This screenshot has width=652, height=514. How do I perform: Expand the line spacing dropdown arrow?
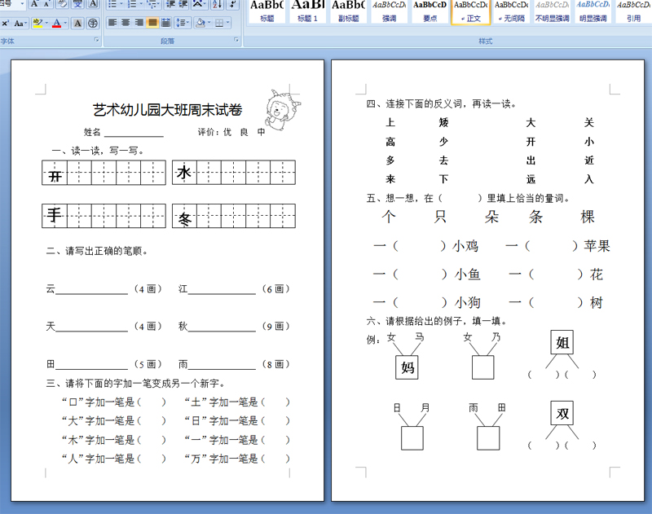coord(188,23)
